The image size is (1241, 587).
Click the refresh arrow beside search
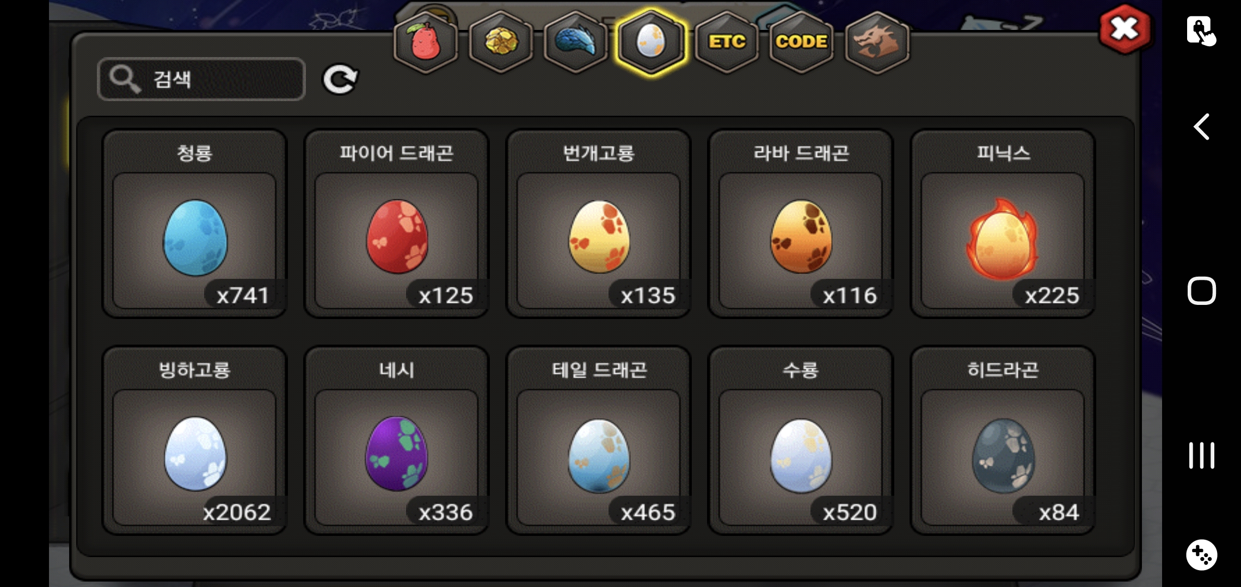click(x=340, y=79)
